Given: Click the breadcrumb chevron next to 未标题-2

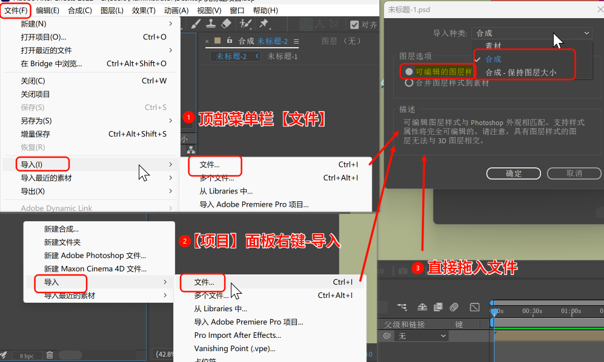Looking at the screenshot, I should (257, 56).
